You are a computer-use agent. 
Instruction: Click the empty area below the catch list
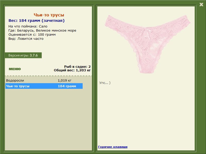[x=48, y=119]
